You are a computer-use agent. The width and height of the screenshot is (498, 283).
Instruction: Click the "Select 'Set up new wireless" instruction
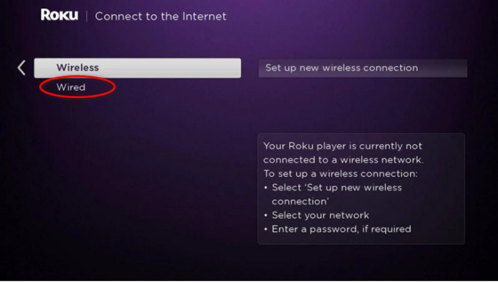[x=337, y=187]
